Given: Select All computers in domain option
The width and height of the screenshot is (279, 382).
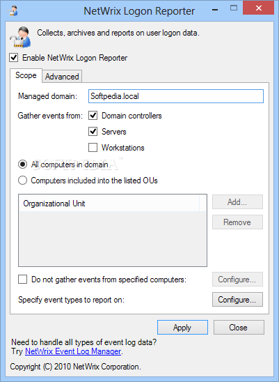Looking at the screenshot, I should [23, 165].
